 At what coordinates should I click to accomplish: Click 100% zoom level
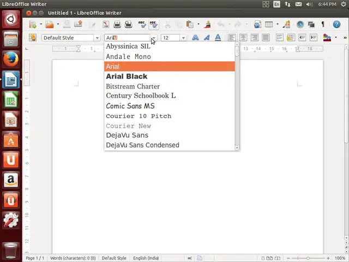(340, 258)
